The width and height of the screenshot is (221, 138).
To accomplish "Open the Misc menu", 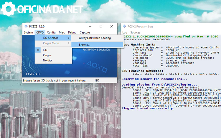I will [62, 32].
